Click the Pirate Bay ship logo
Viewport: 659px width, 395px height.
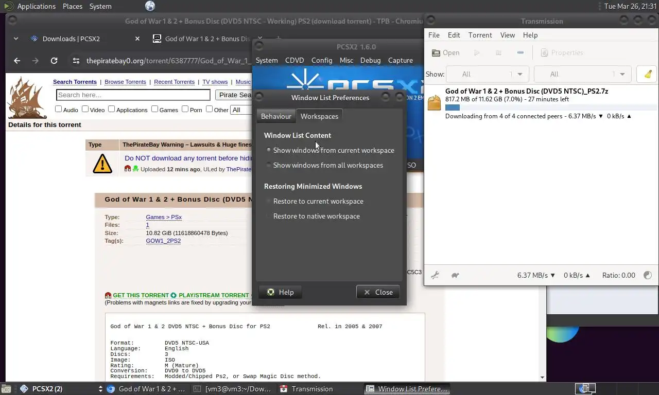click(x=27, y=97)
